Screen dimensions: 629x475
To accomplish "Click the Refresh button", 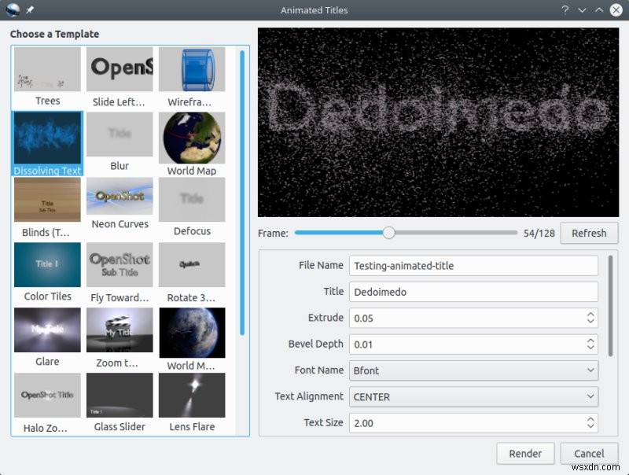I will (x=588, y=233).
